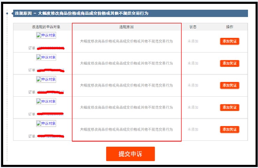258x168 pixels.
Task: Select the 未添加 status in the first row
Action: (x=193, y=41)
